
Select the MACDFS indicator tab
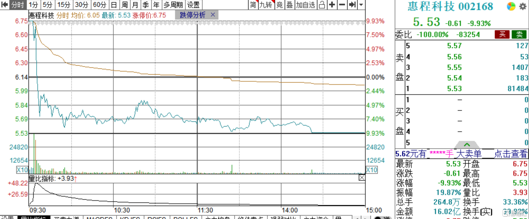100,218
